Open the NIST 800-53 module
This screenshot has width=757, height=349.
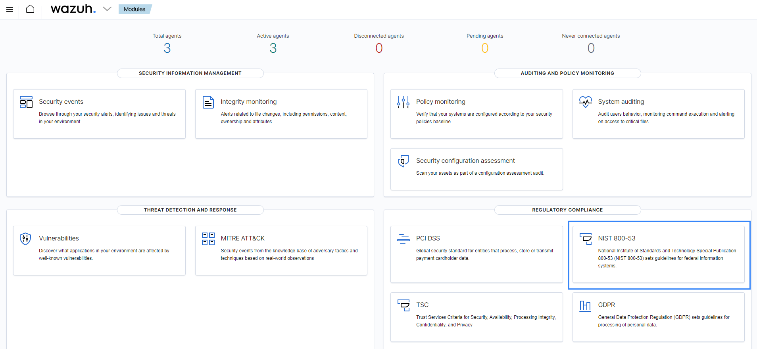point(659,254)
